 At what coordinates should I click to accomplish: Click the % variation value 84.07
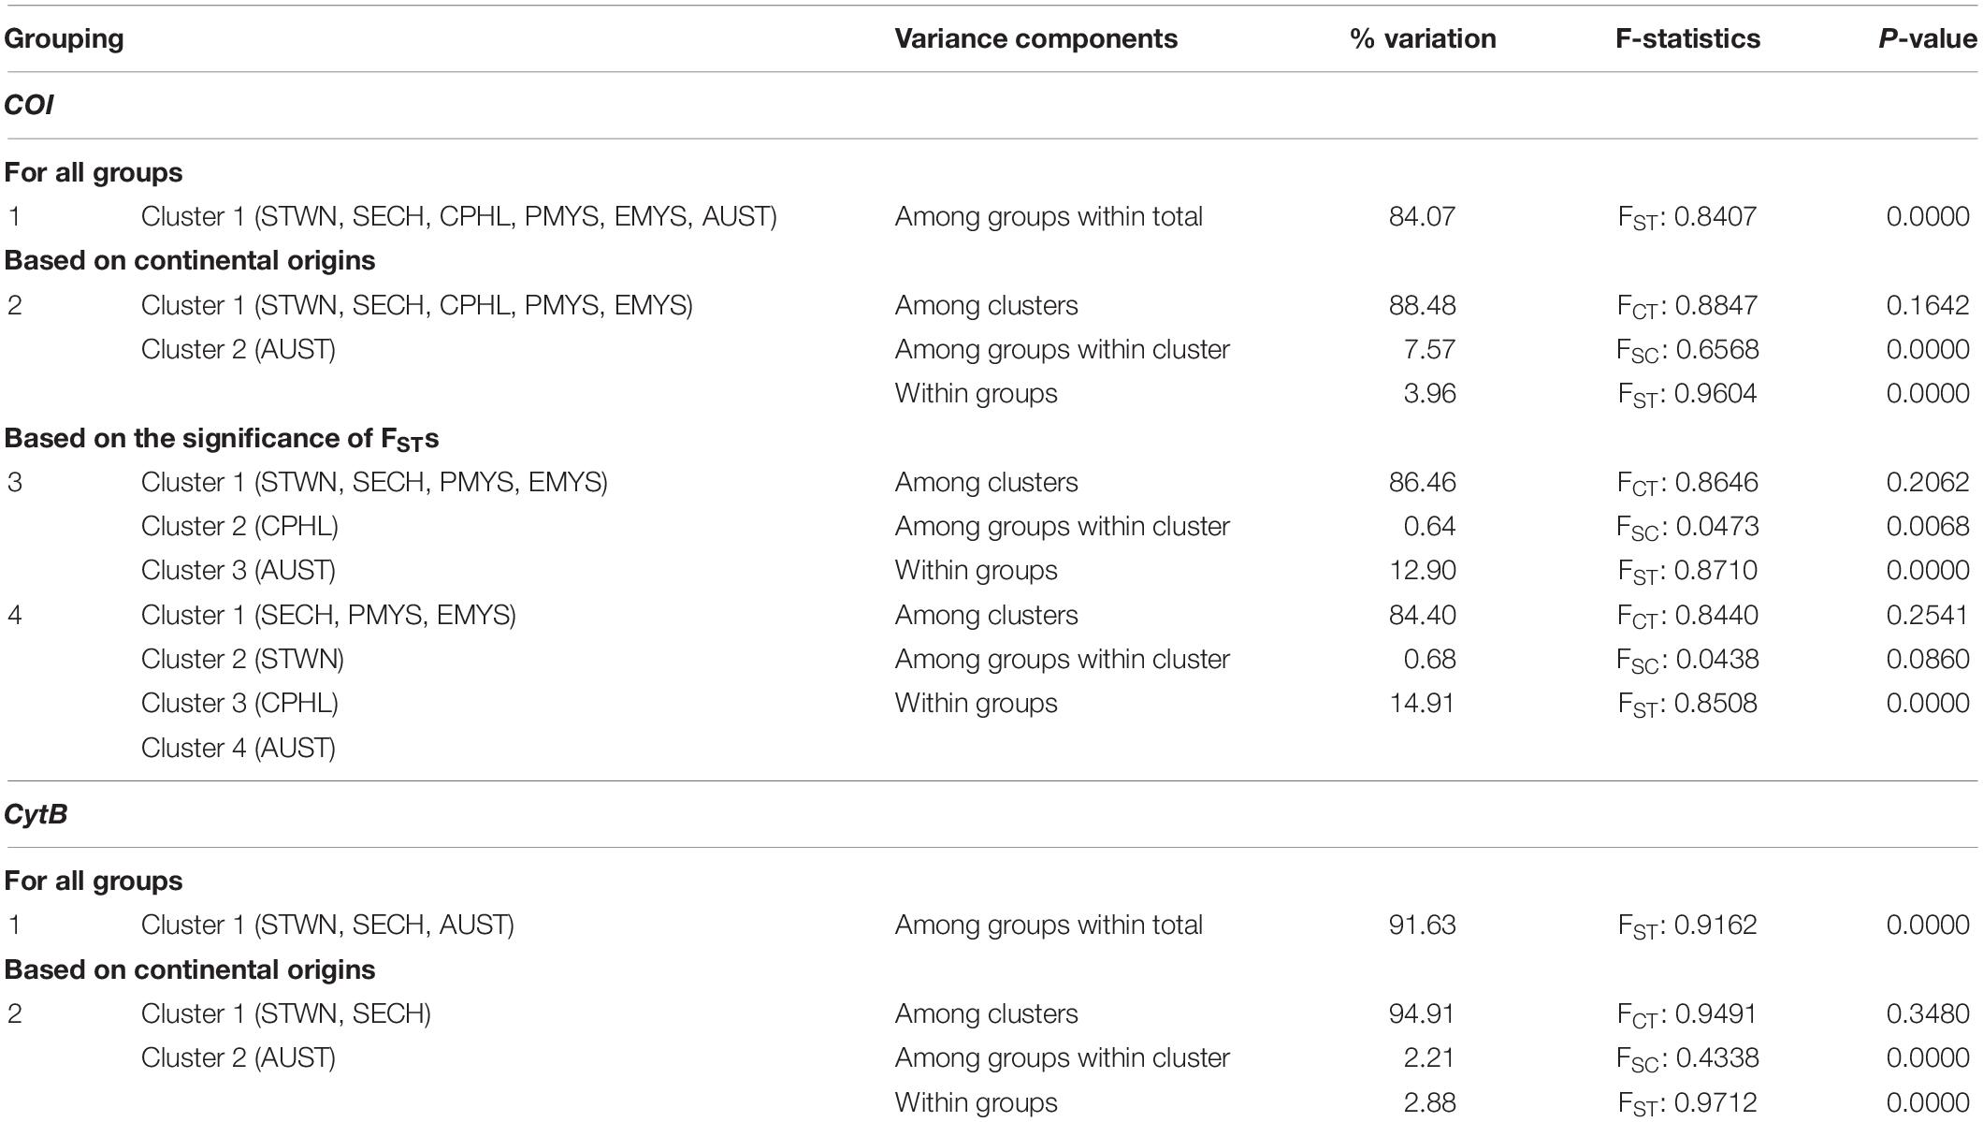click(x=1422, y=217)
